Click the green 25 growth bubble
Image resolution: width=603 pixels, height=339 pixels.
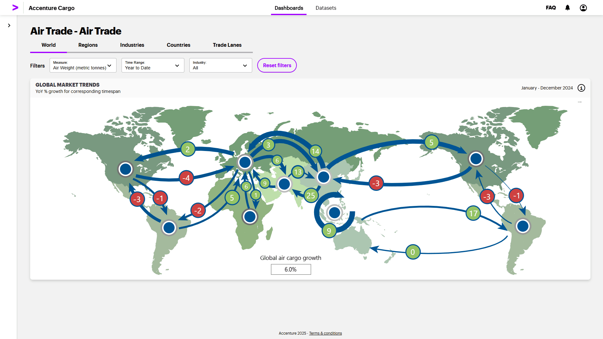click(x=311, y=196)
